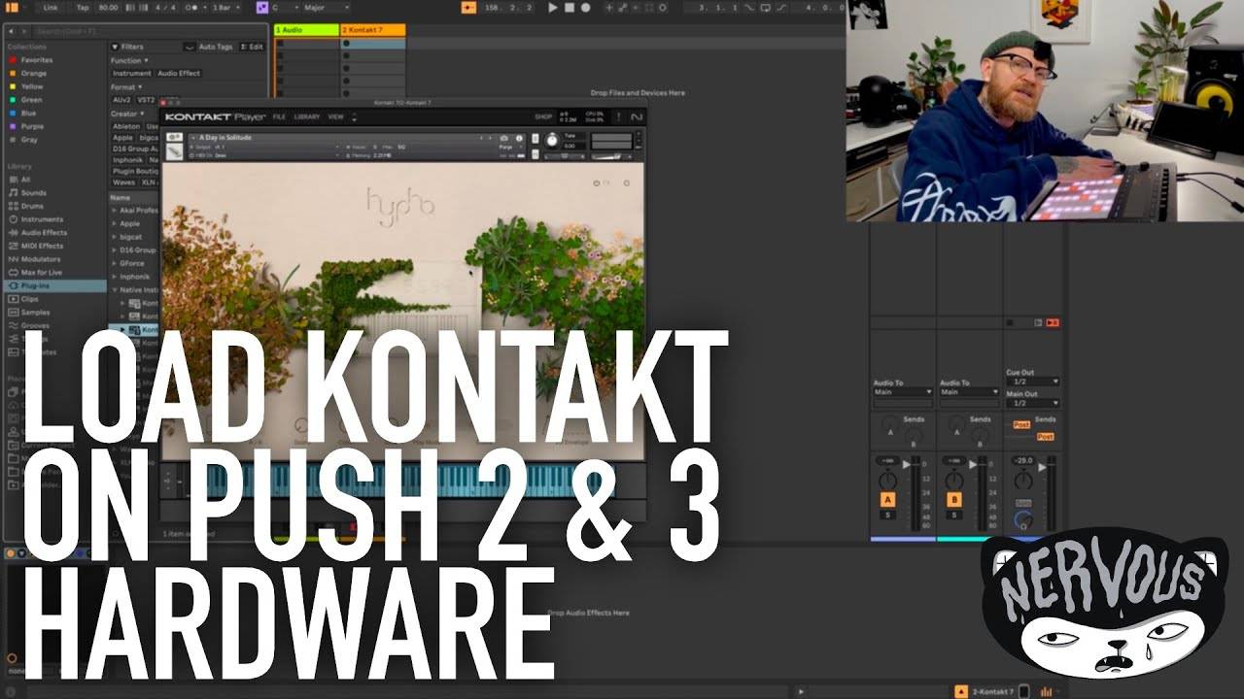Viewport: 1244px width, 699px height.
Task: Open the Samples library category
Action: (x=35, y=313)
